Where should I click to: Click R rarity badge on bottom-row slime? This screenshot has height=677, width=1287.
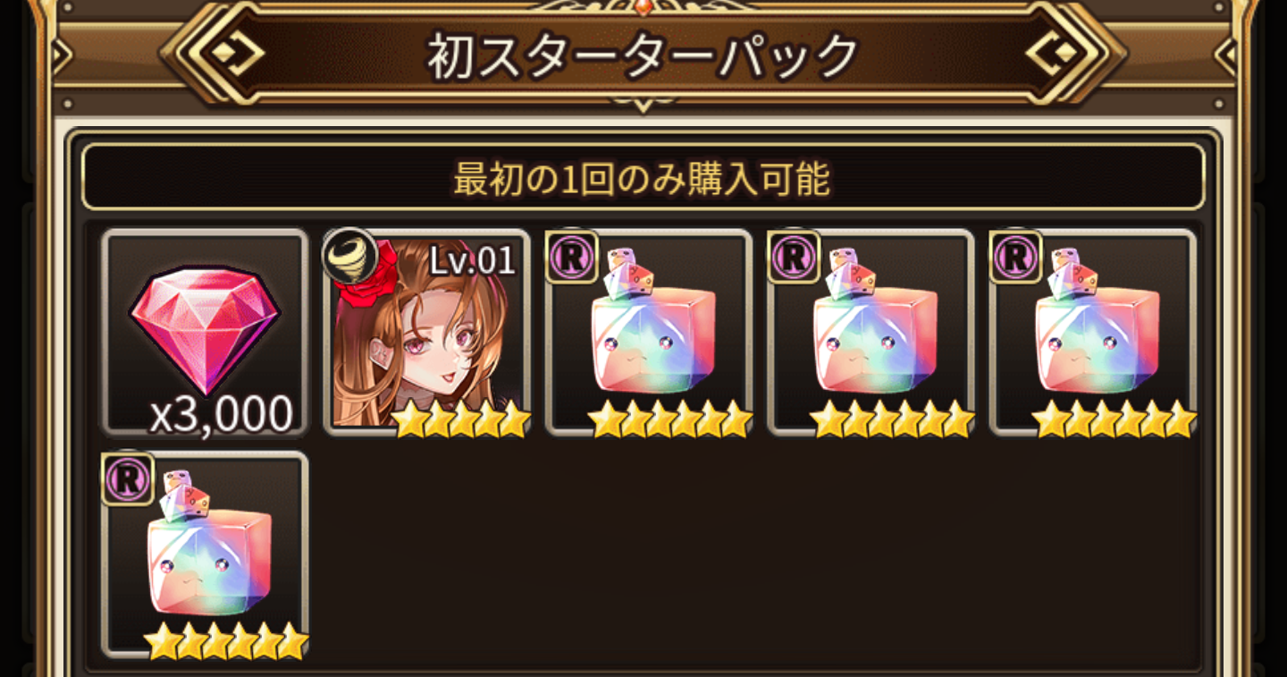[x=128, y=478]
